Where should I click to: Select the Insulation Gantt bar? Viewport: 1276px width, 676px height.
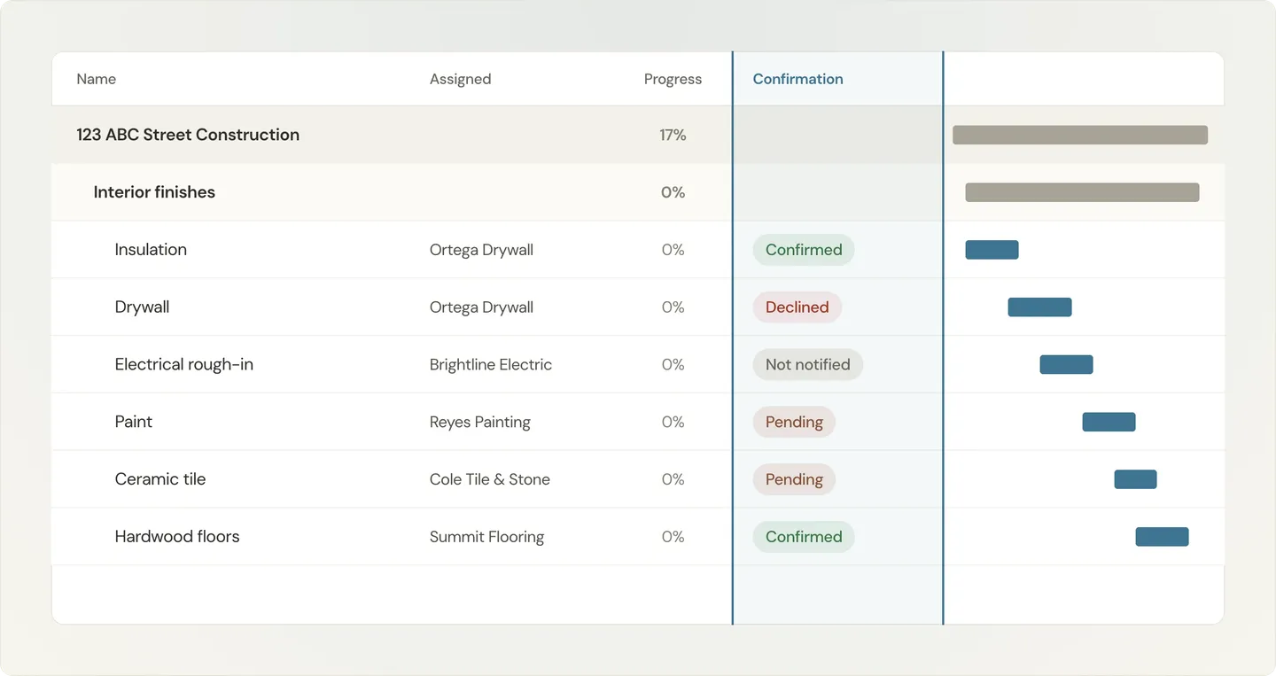[x=992, y=250]
